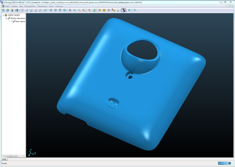235x167 pixels.
Task: Click the Delcam logo in status bar
Action: coord(225,163)
